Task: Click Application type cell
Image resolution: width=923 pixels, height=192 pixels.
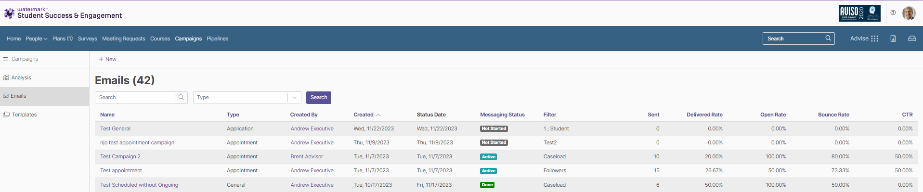Action: tap(240, 128)
